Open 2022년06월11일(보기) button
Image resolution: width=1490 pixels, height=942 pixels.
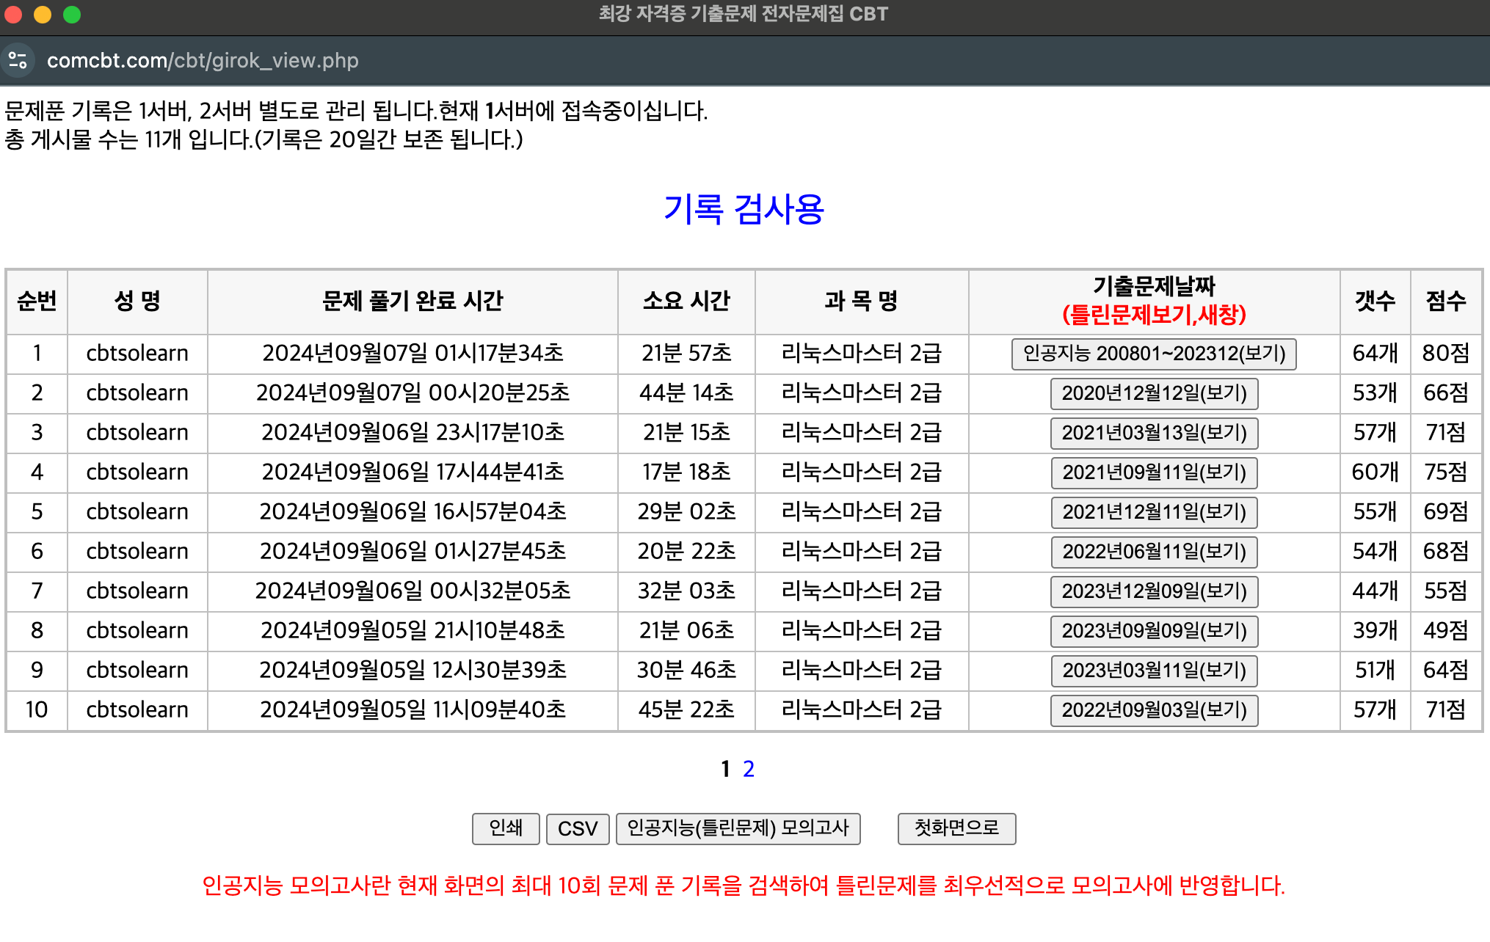point(1153,552)
